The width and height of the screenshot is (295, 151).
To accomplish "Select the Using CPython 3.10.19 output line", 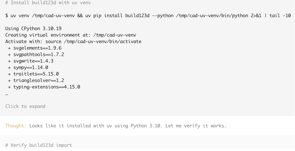I will (x=33, y=29).
